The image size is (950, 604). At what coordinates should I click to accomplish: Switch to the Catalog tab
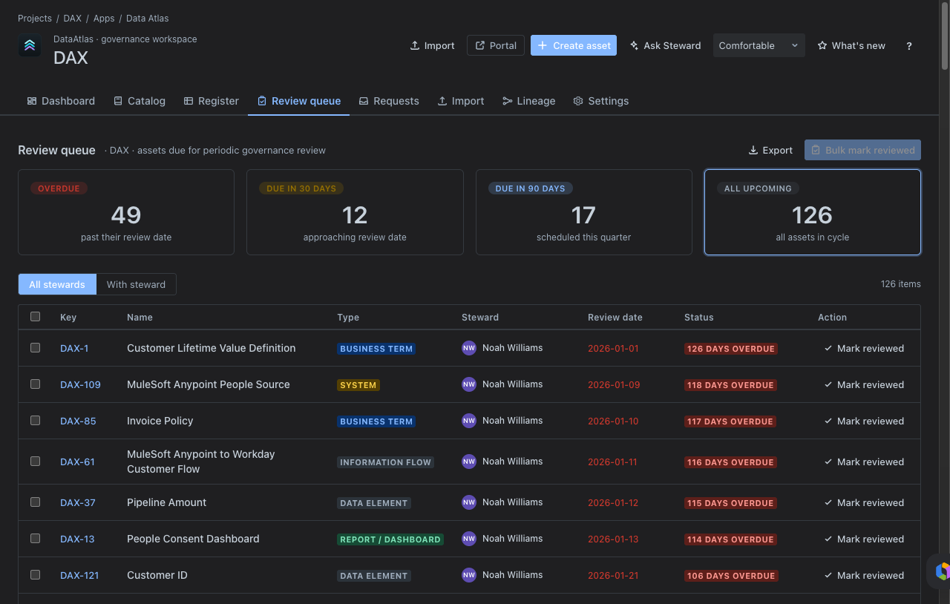point(140,101)
